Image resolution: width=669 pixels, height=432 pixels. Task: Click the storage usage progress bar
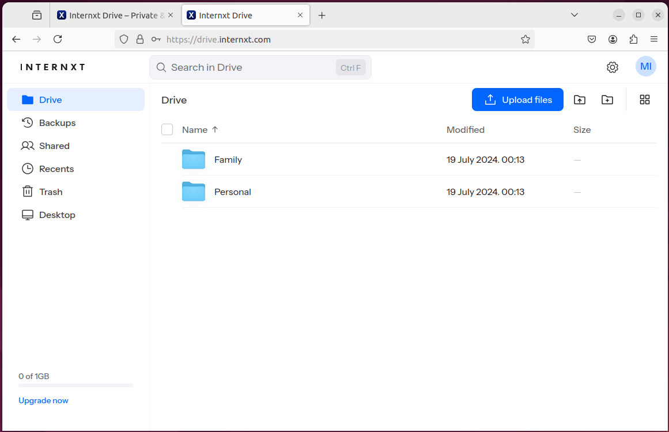pos(75,385)
